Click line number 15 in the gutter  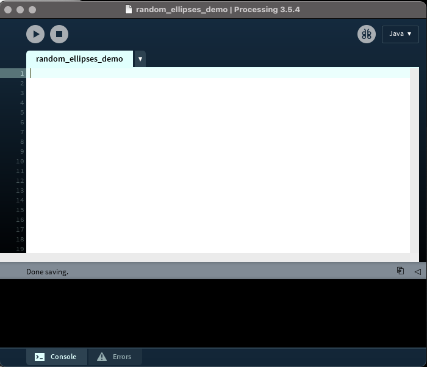point(20,210)
